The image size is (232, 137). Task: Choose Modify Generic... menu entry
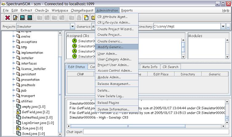coord(117,47)
